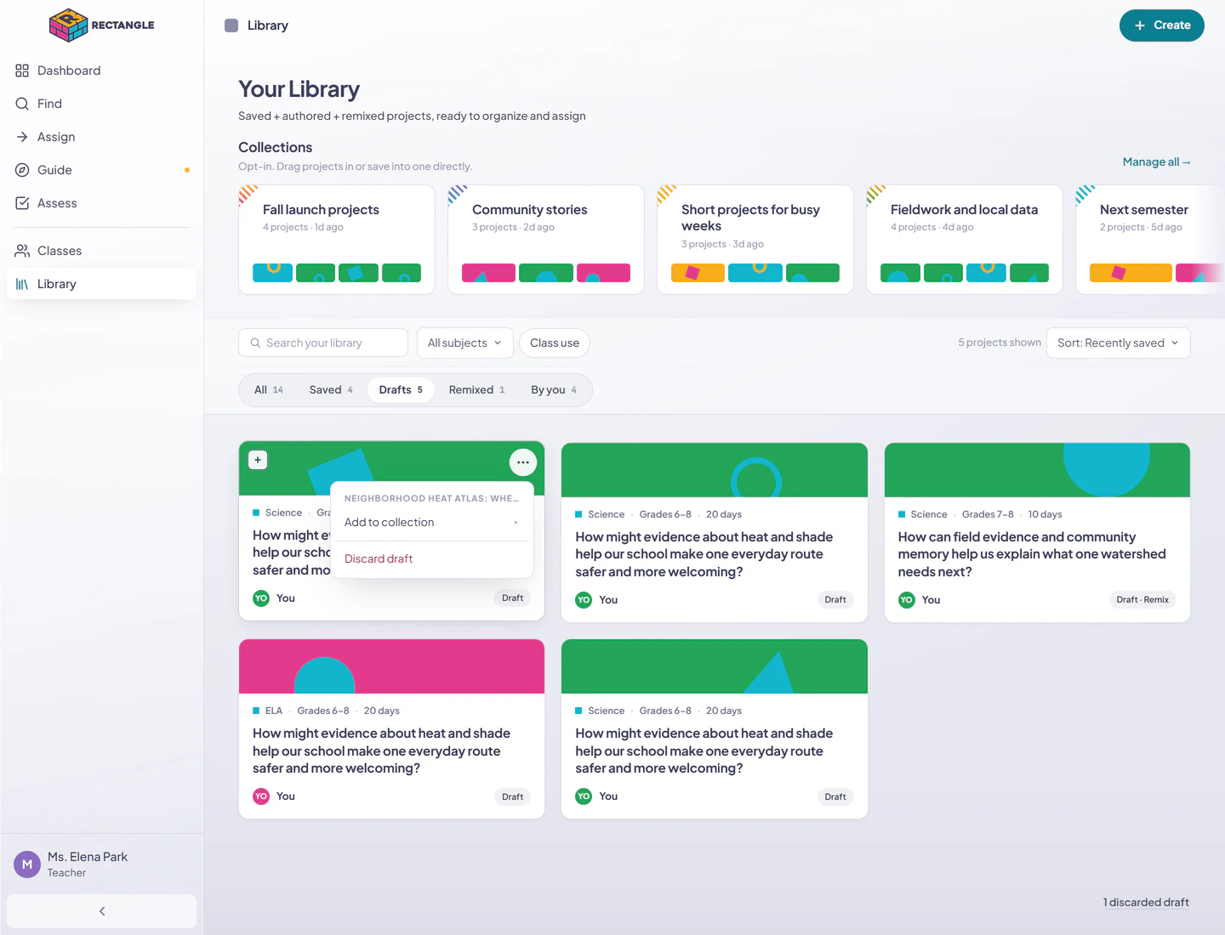Select Library in the sidebar

[101, 284]
